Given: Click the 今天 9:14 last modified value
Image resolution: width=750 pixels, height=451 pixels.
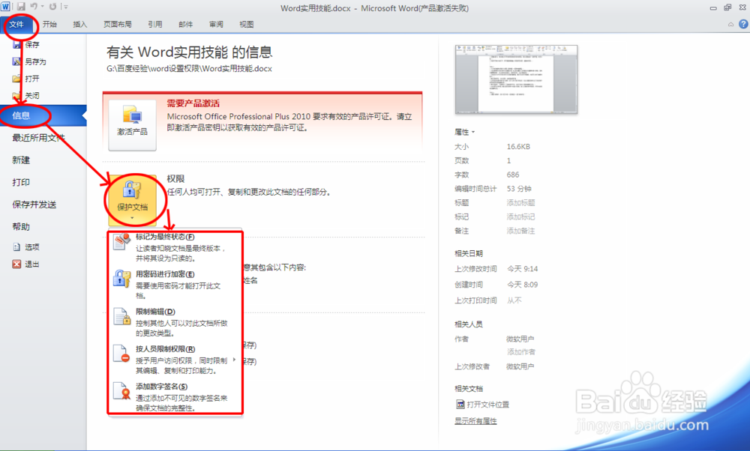Looking at the screenshot, I should click(x=522, y=269).
